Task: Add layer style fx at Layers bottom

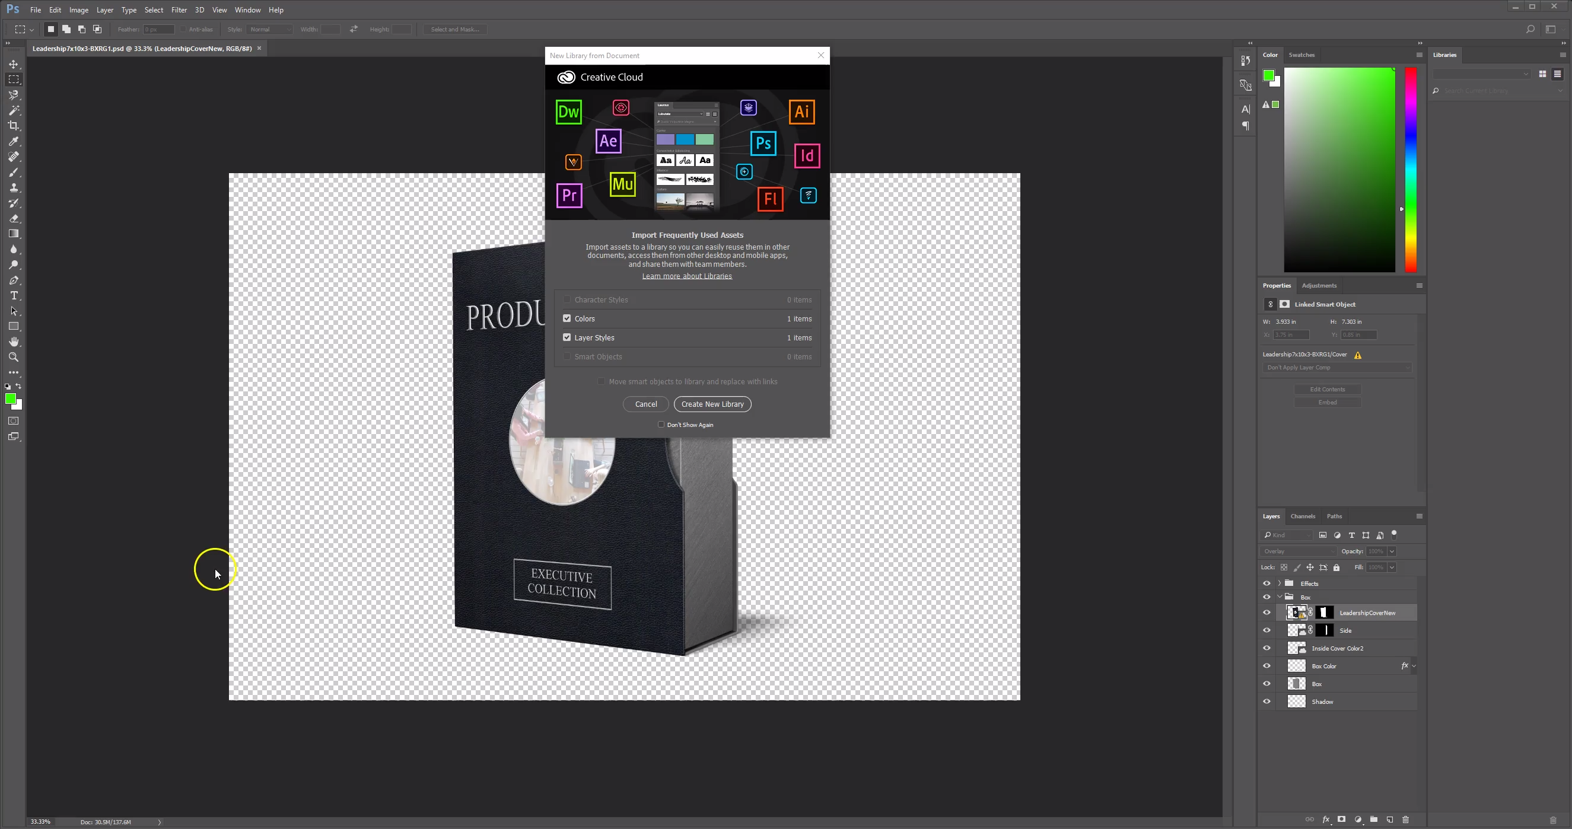Action: (x=1325, y=820)
